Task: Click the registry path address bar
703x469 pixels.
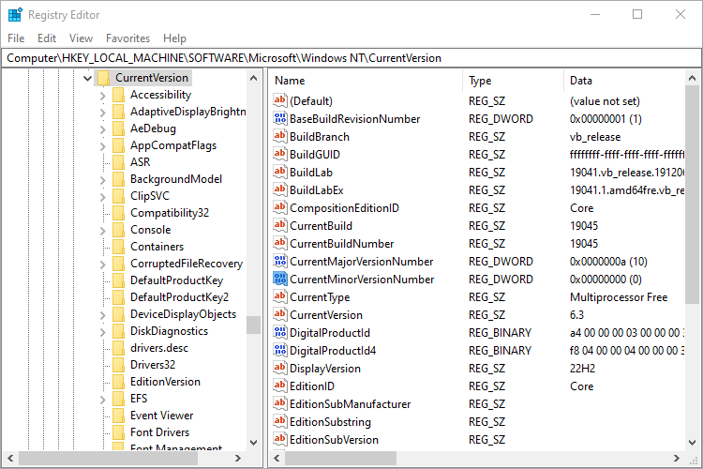Action: tap(351, 57)
